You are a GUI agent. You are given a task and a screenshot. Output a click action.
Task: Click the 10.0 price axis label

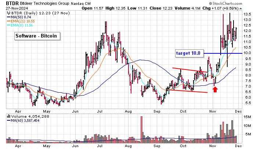click(x=247, y=53)
